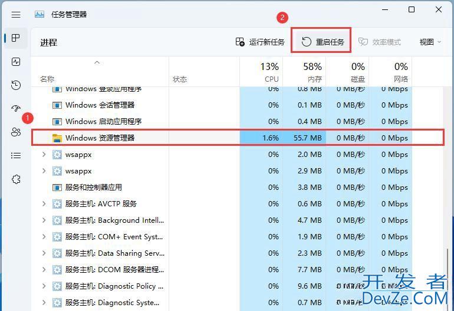Open Startup apps in the sidebar
The height and width of the screenshot is (311, 454).
[16, 108]
